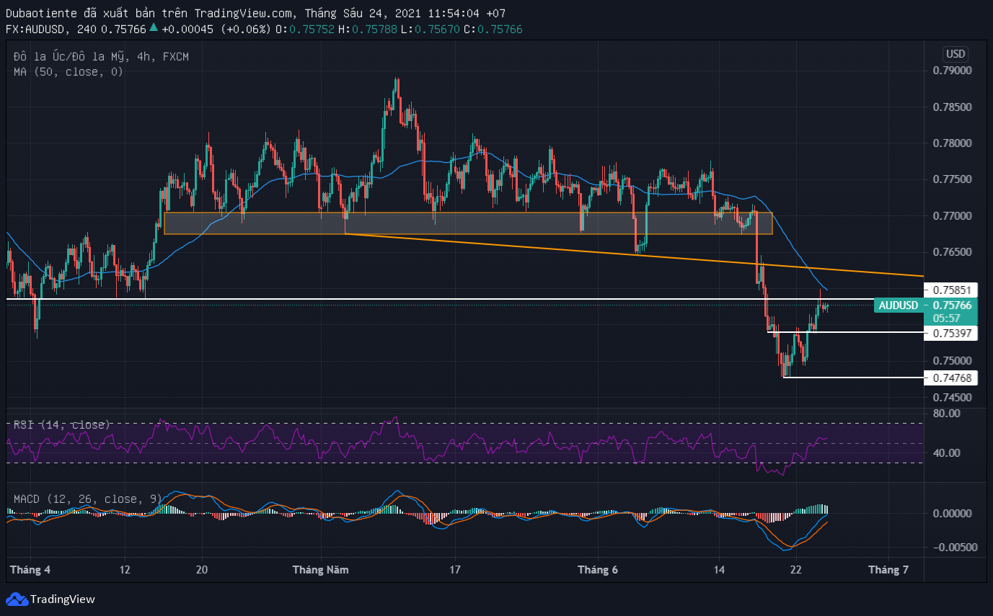Click the 0.75851 price line label
The width and height of the screenshot is (993, 616).
953,290
